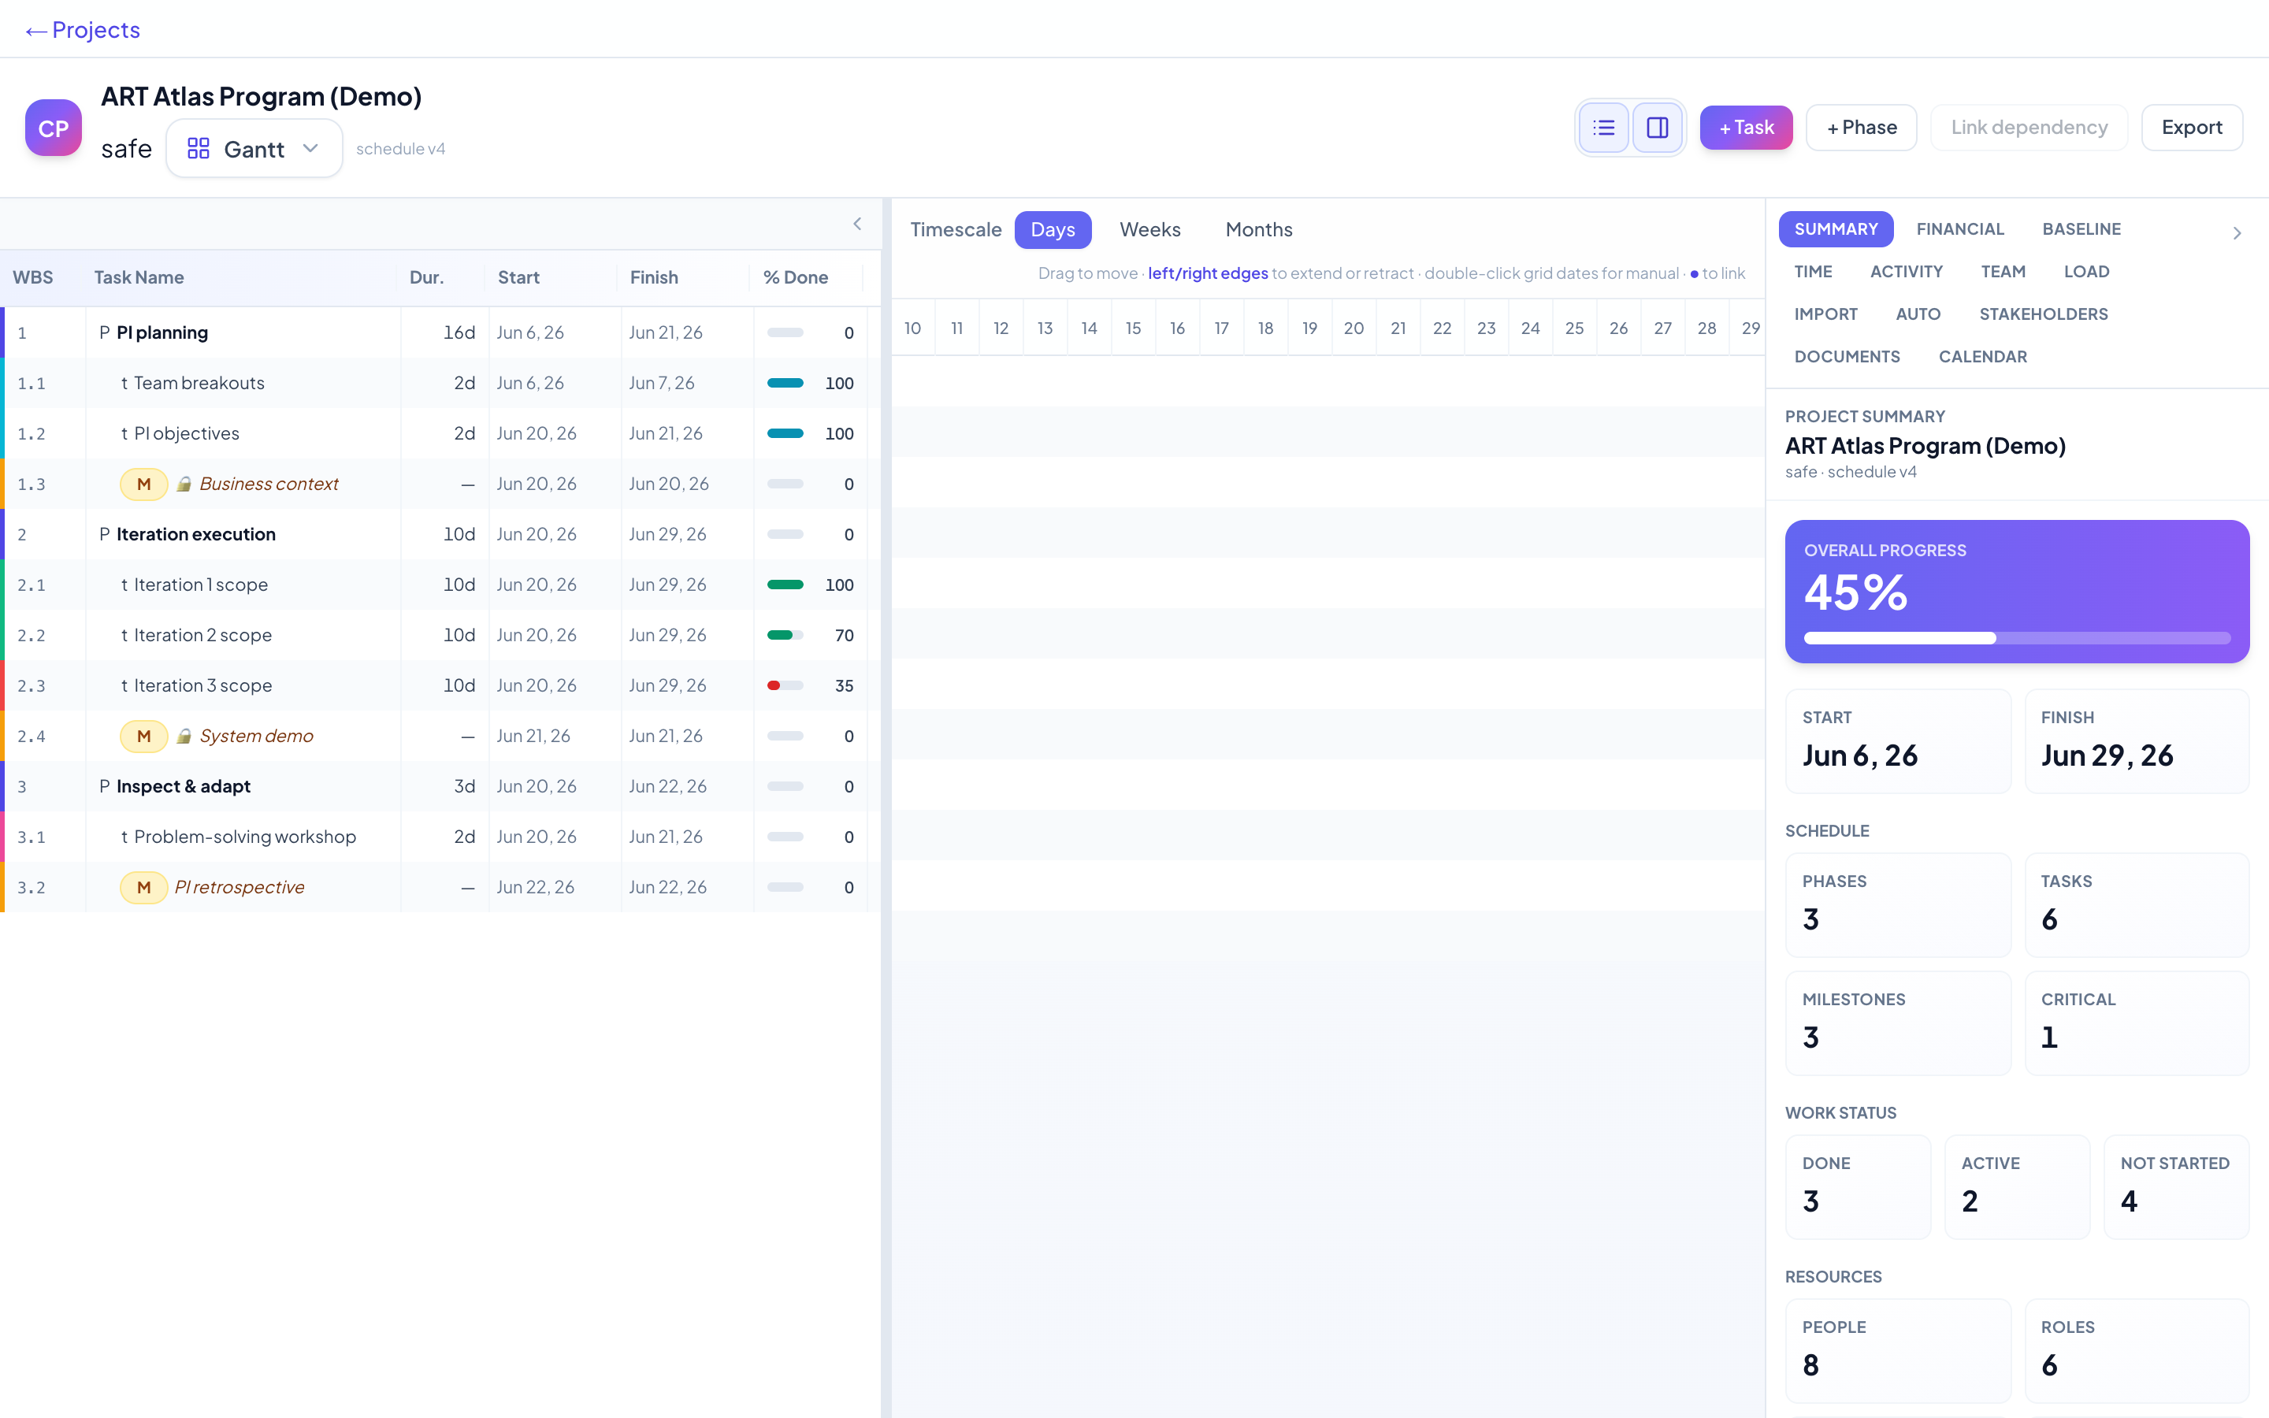Click the milestone M badge for System demo

point(143,737)
